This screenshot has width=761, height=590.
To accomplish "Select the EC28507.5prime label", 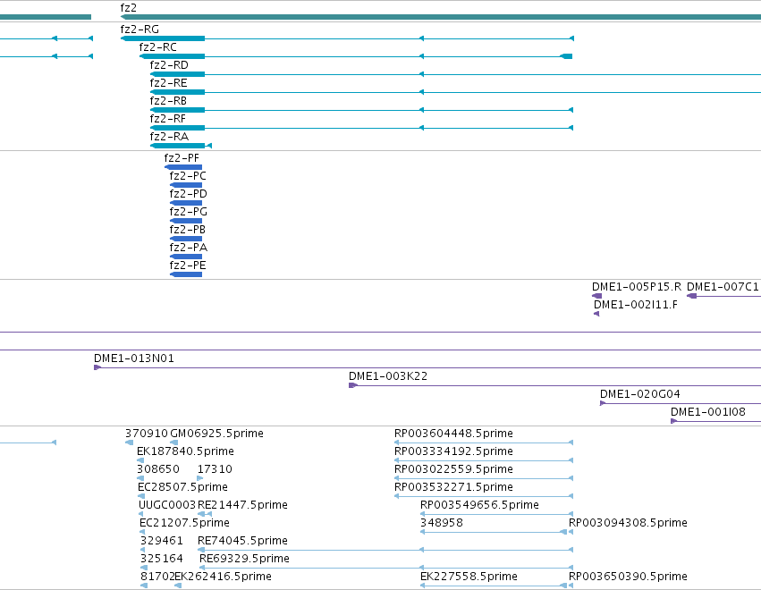I will [183, 487].
